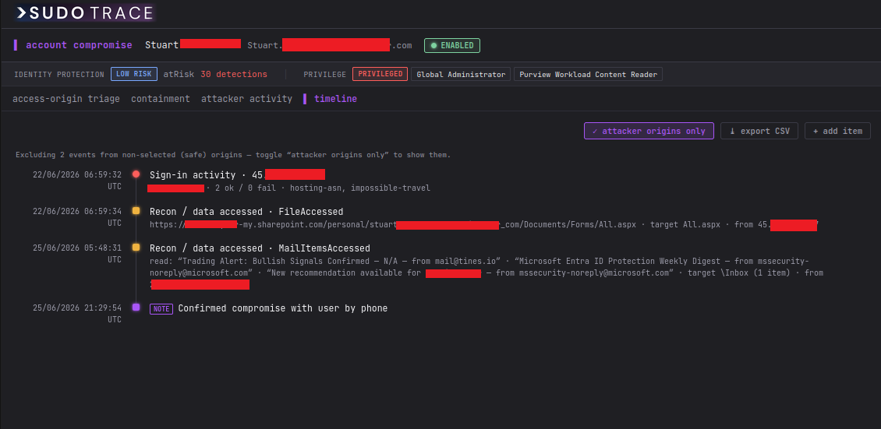Select the Global Administrator role tag
This screenshot has width=881, height=429.
(x=461, y=74)
